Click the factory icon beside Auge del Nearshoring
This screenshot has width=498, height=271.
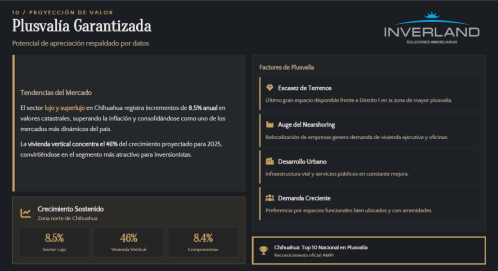click(269, 124)
